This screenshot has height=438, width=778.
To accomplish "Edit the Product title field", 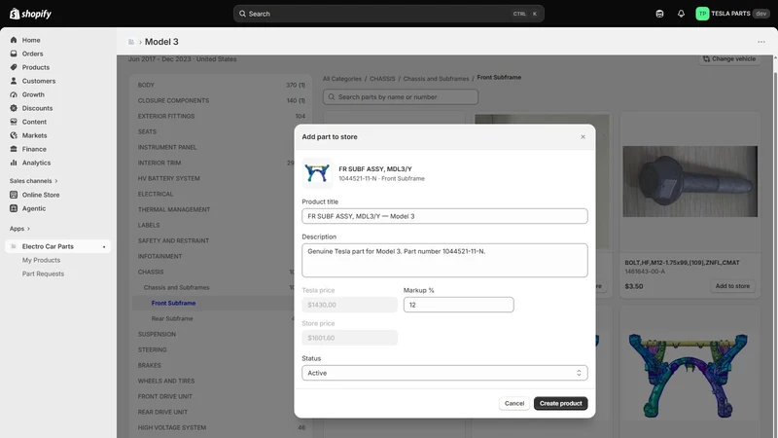I will click(444, 216).
